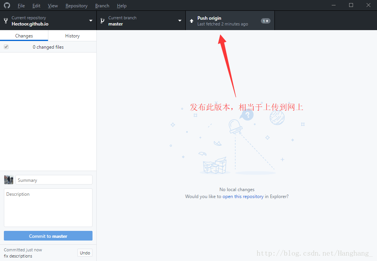Focus the Summary input field
The height and width of the screenshot is (261, 377).
tap(54, 180)
